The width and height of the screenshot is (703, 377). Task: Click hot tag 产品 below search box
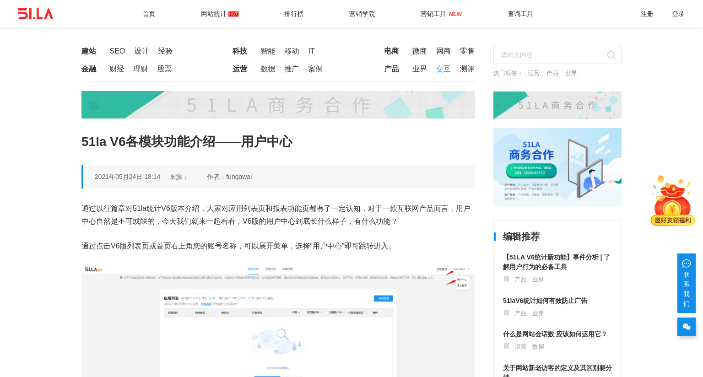tap(552, 73)
